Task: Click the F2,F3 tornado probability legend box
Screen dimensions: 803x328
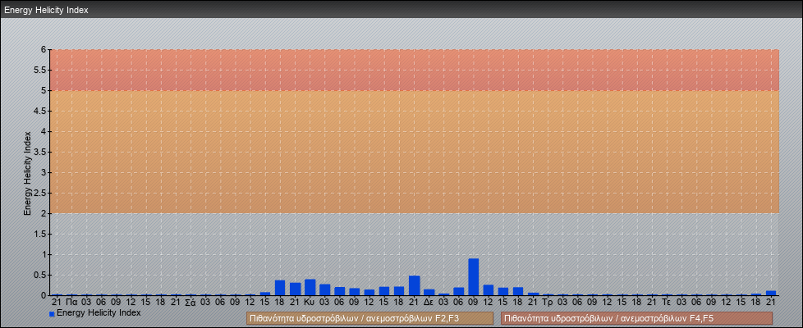Action: (369, 318)
